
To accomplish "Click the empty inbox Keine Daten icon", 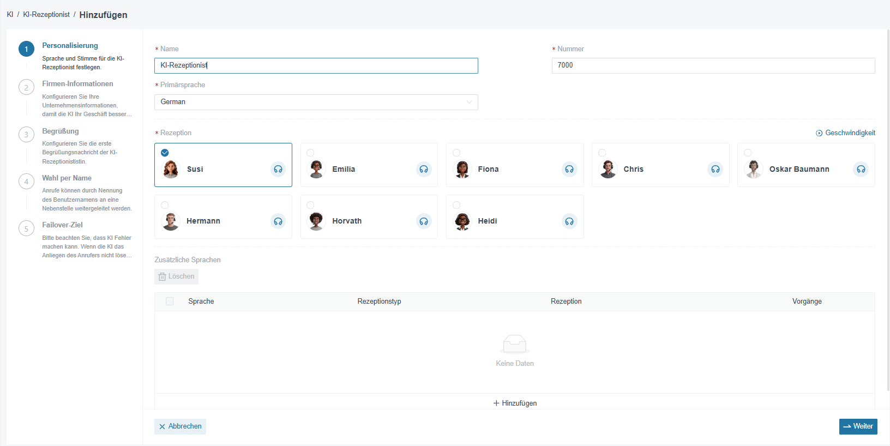I will coord(514,344).
